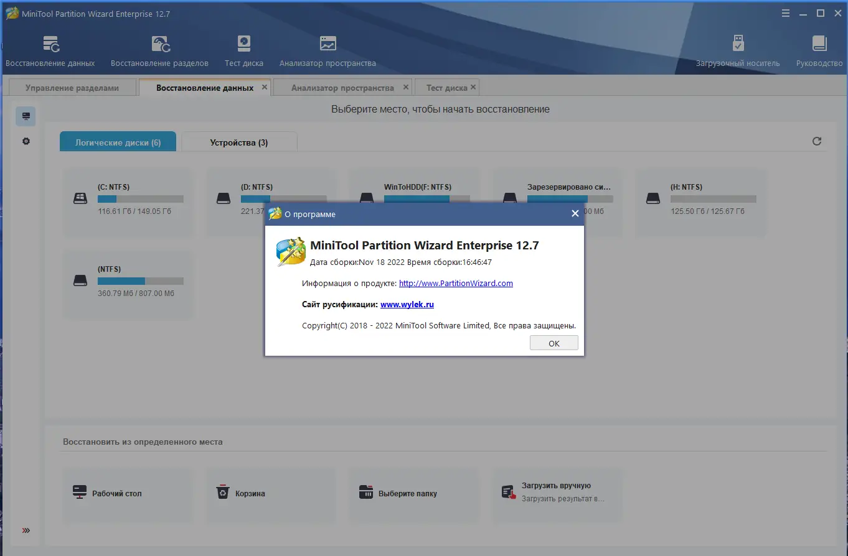Viewport: 848px width, 556px height.
Task: Select the unlabeled (NTFS) drive icon
Action: (x=80, y=280)
